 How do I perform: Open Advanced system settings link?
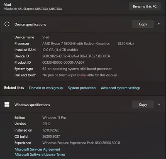click(x=120, y=88)
